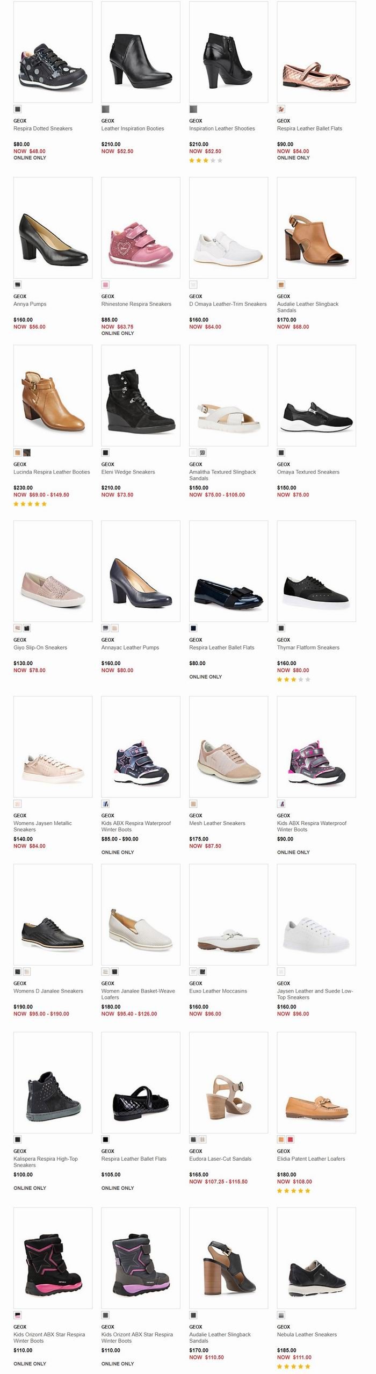Open Respira Dotted Sneakers product image

(x=53, y=52)
